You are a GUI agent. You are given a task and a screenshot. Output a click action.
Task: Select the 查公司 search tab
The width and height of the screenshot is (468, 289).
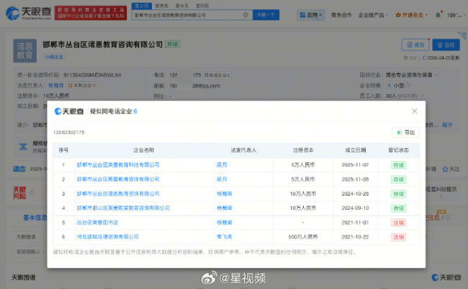pyautogui.click(x=142, y=6)
